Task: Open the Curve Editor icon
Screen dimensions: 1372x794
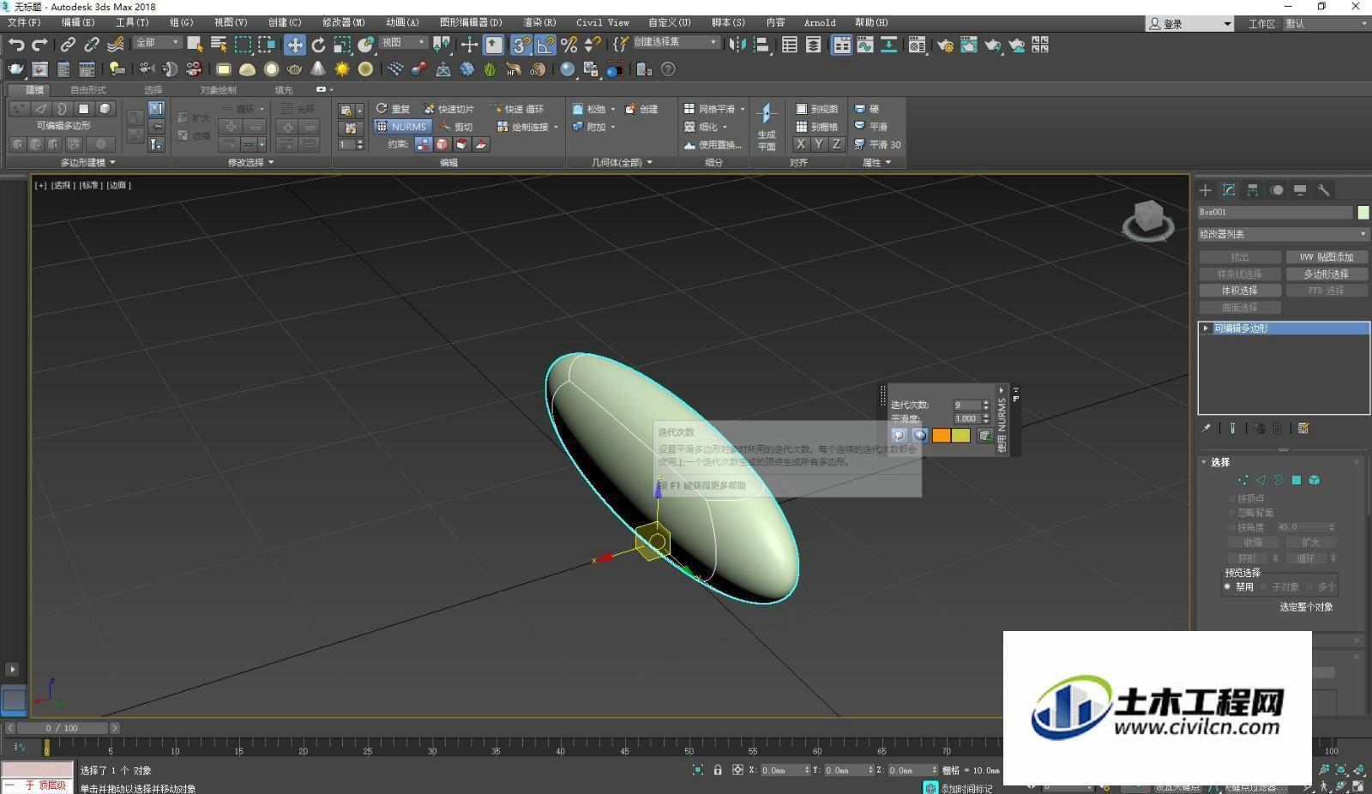Action: pos(865,45)
